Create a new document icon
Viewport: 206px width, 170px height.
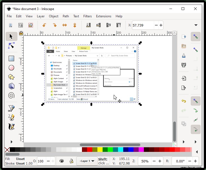[184, 37]
